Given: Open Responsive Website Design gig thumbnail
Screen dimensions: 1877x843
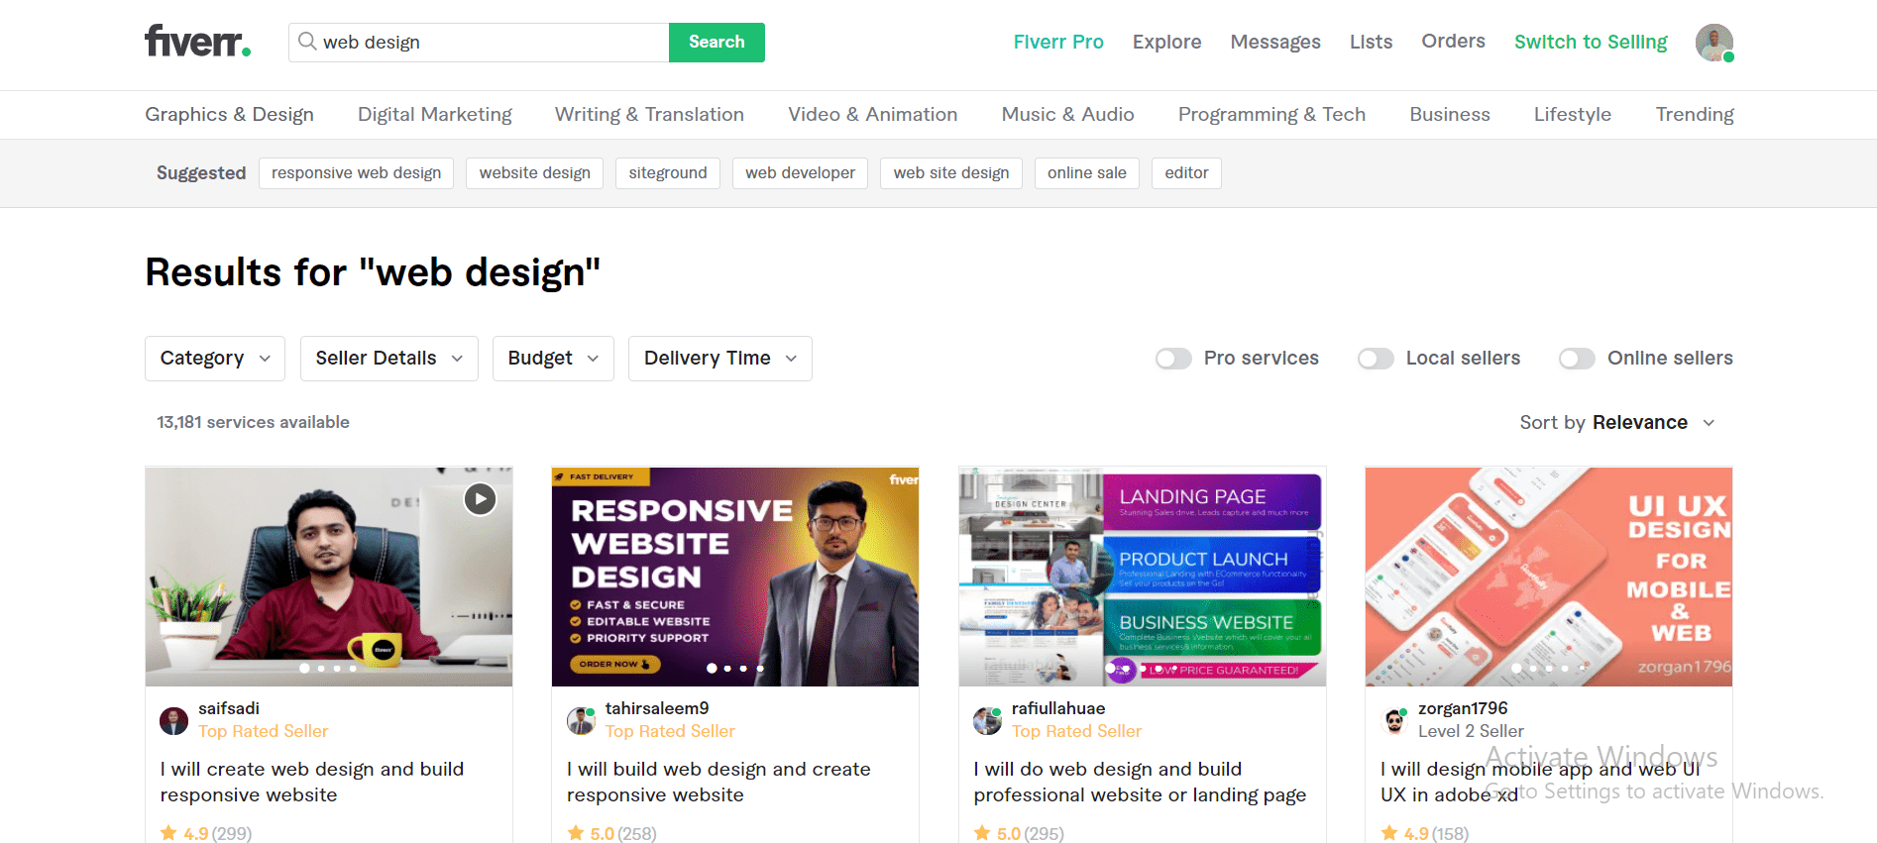Looking at the screenshot, I should coord(735,577).
